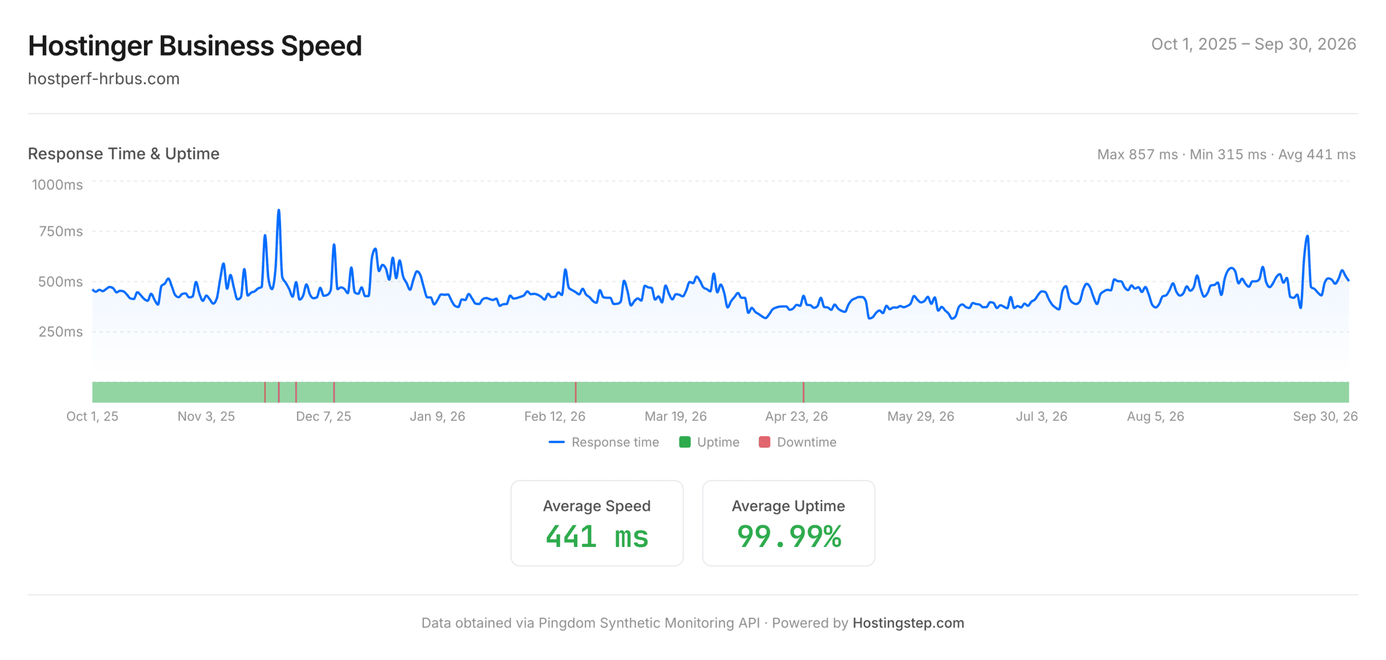Click the Apr 23, 26 axis label

pos(796,416)
